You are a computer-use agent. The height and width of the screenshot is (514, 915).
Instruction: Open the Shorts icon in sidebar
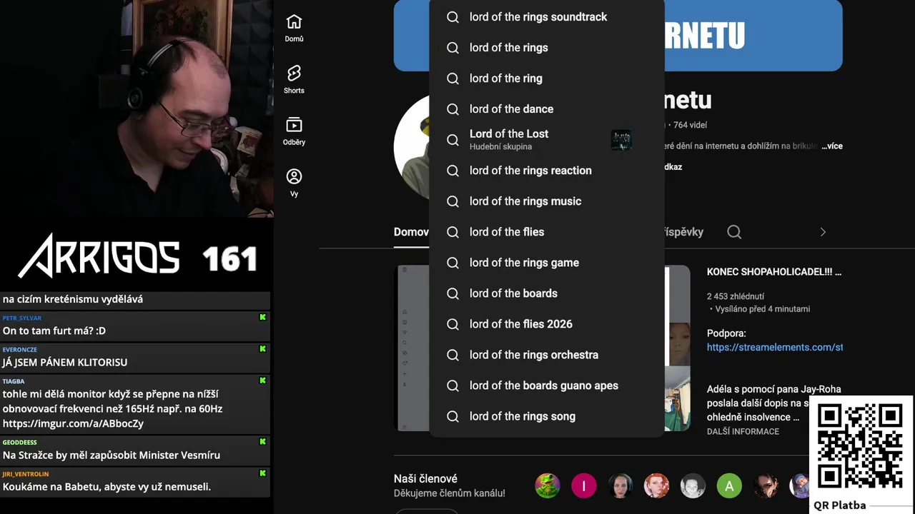(x=294, y=79)
